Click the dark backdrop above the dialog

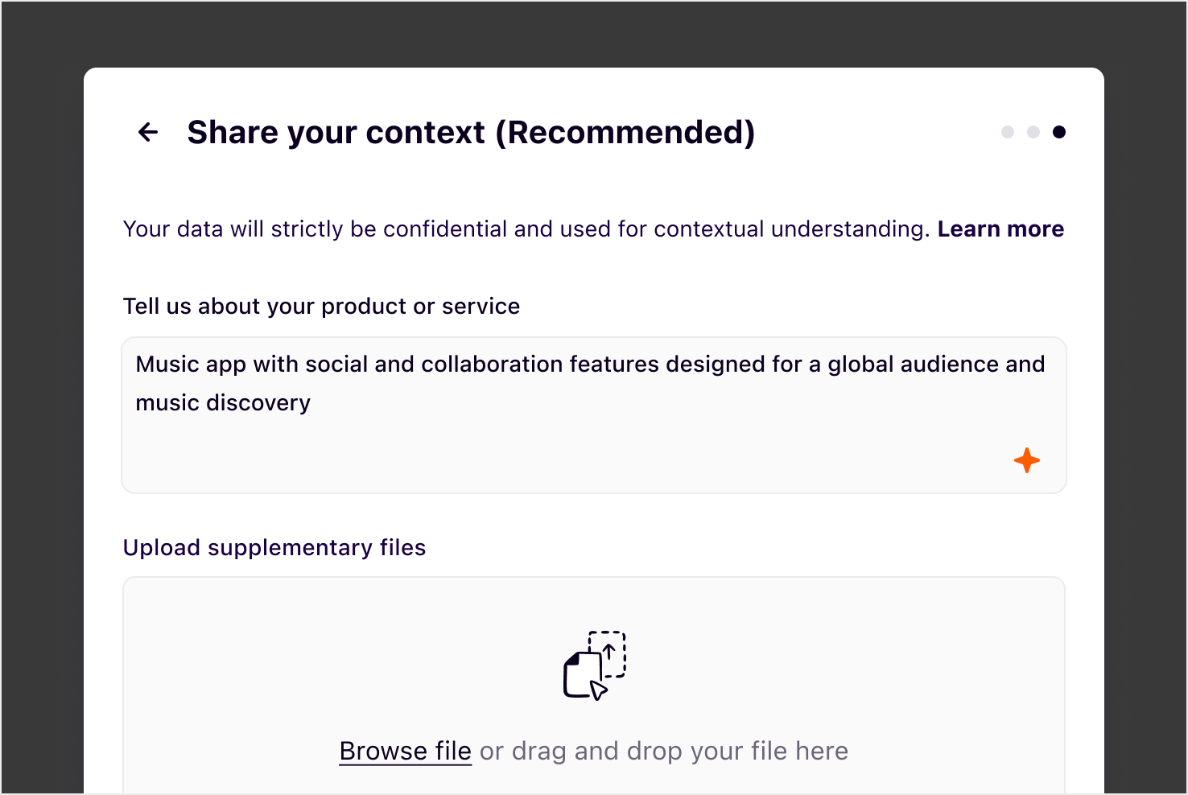pos(594,34)
